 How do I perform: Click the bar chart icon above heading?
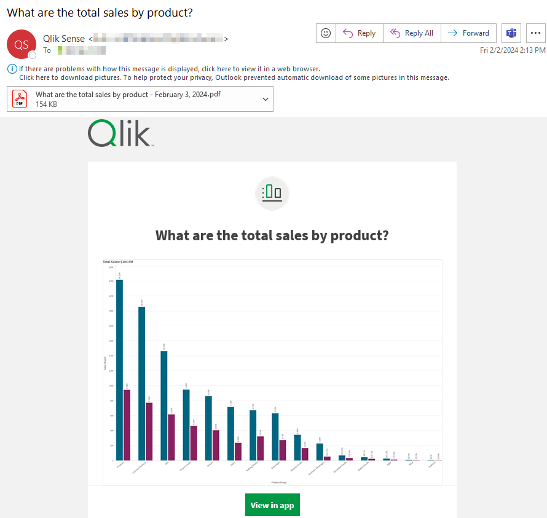pyautogui.click(x=272, y=193)
